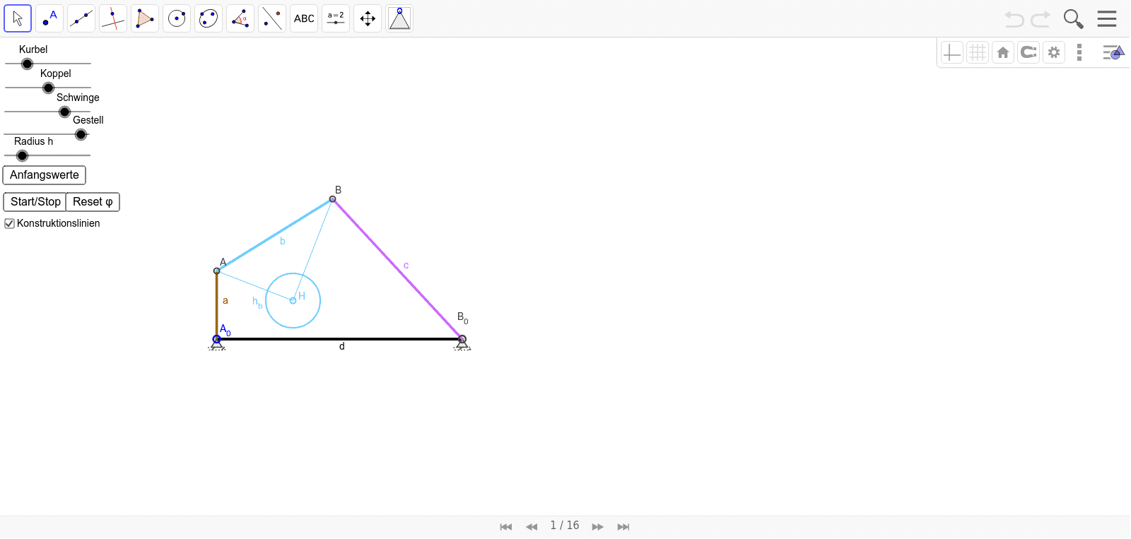
Task: Click the Anfangswerte button
Action: coord(45,175)
